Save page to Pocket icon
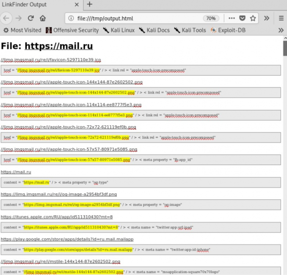The width and height of the screenshot is (287, 275). (243, 18)
